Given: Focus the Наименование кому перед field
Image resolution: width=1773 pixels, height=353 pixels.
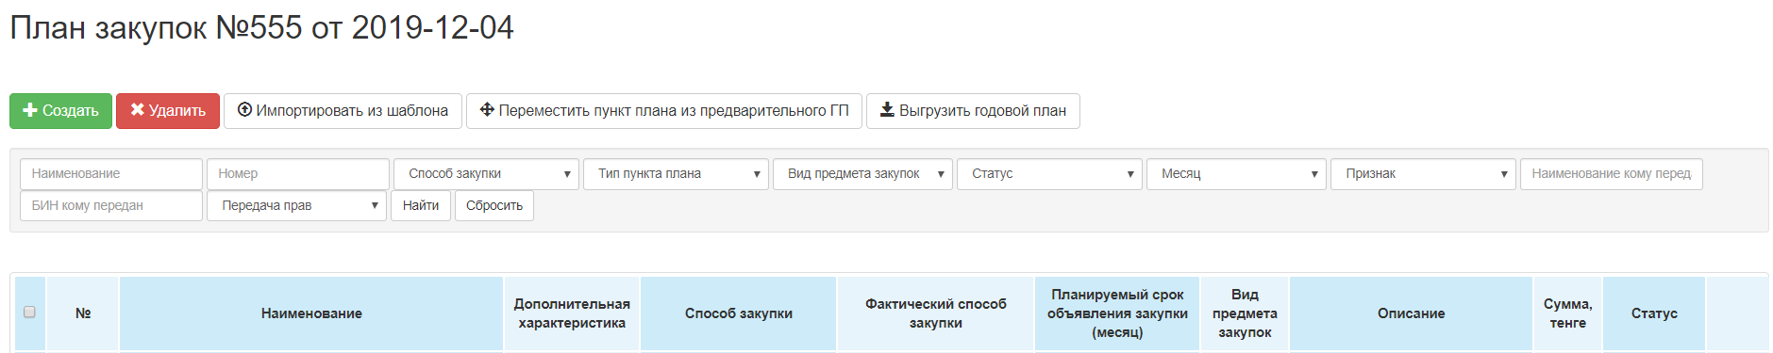Looking at the screenshot, I should pos(1612,173).
